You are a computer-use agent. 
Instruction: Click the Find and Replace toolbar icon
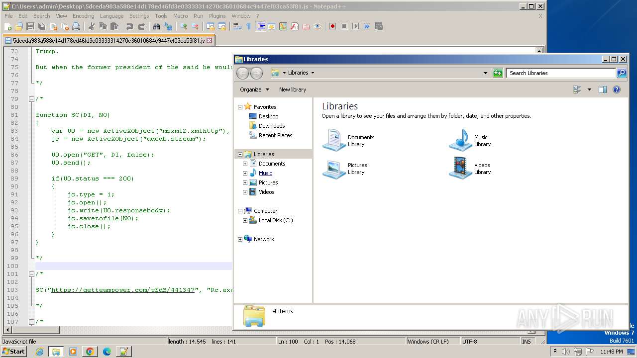tap(168, 26)
